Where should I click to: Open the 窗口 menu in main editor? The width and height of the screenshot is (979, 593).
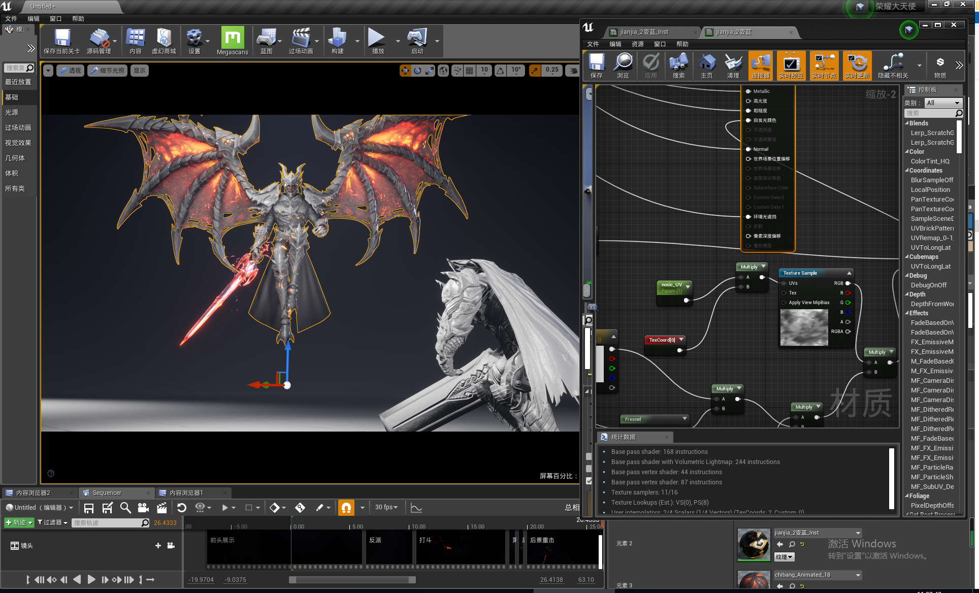55,19
